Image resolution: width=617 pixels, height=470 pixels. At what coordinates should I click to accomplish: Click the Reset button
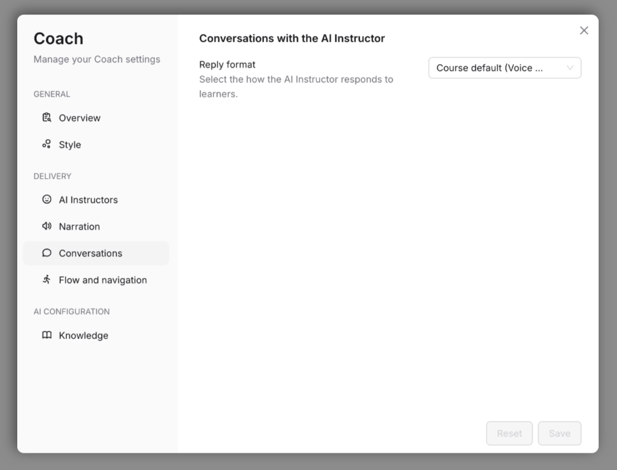click(509, 433)
